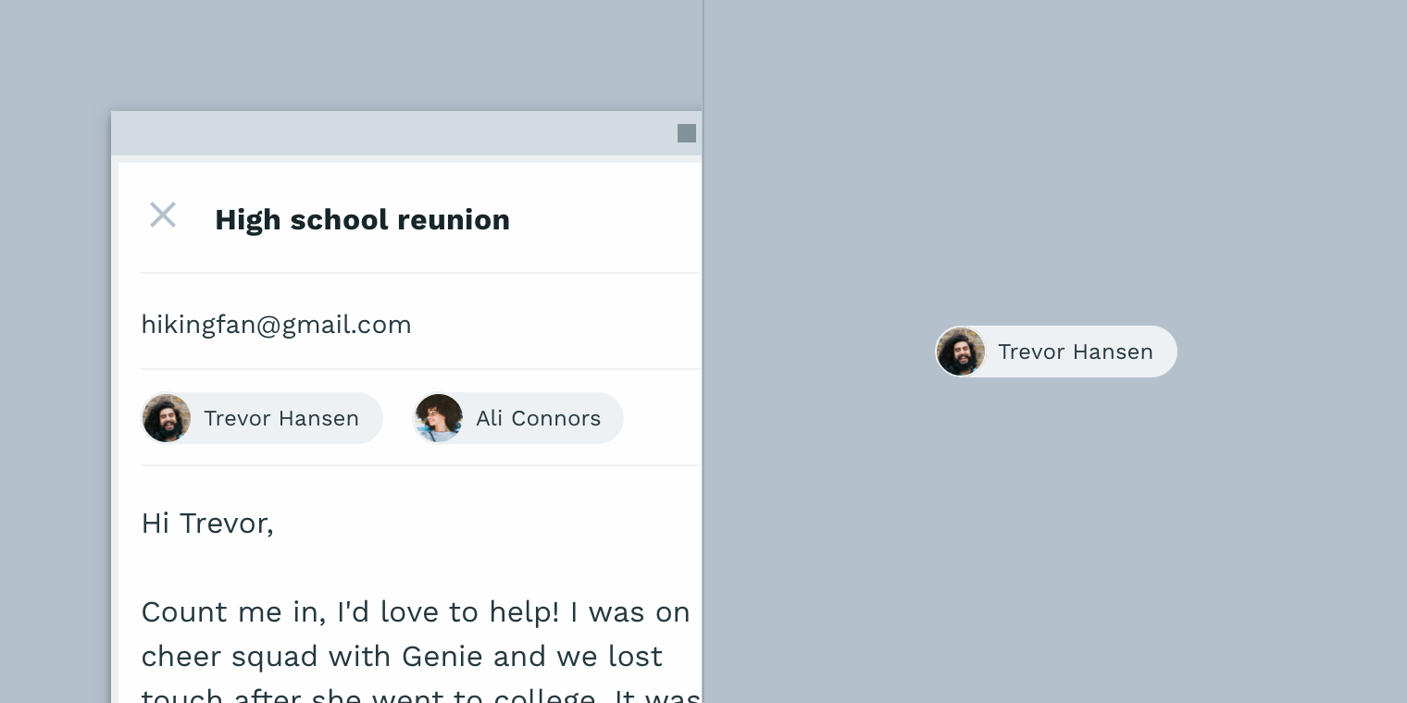Click the light gray window title bar
Screen dimensions: 1407x703
coord(389,133)
